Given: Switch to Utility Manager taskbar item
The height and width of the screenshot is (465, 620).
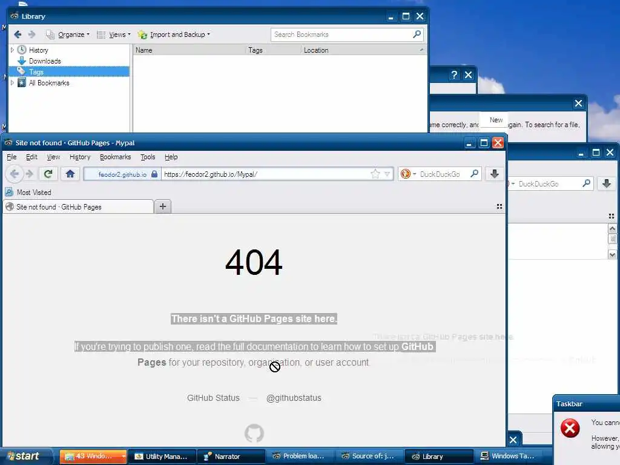Looking at the screenshot, I should tap(162, 457).
